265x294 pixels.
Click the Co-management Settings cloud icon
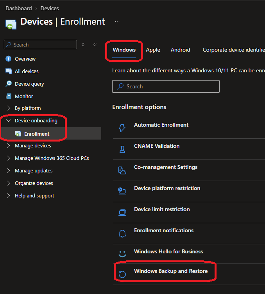point(122,170)
